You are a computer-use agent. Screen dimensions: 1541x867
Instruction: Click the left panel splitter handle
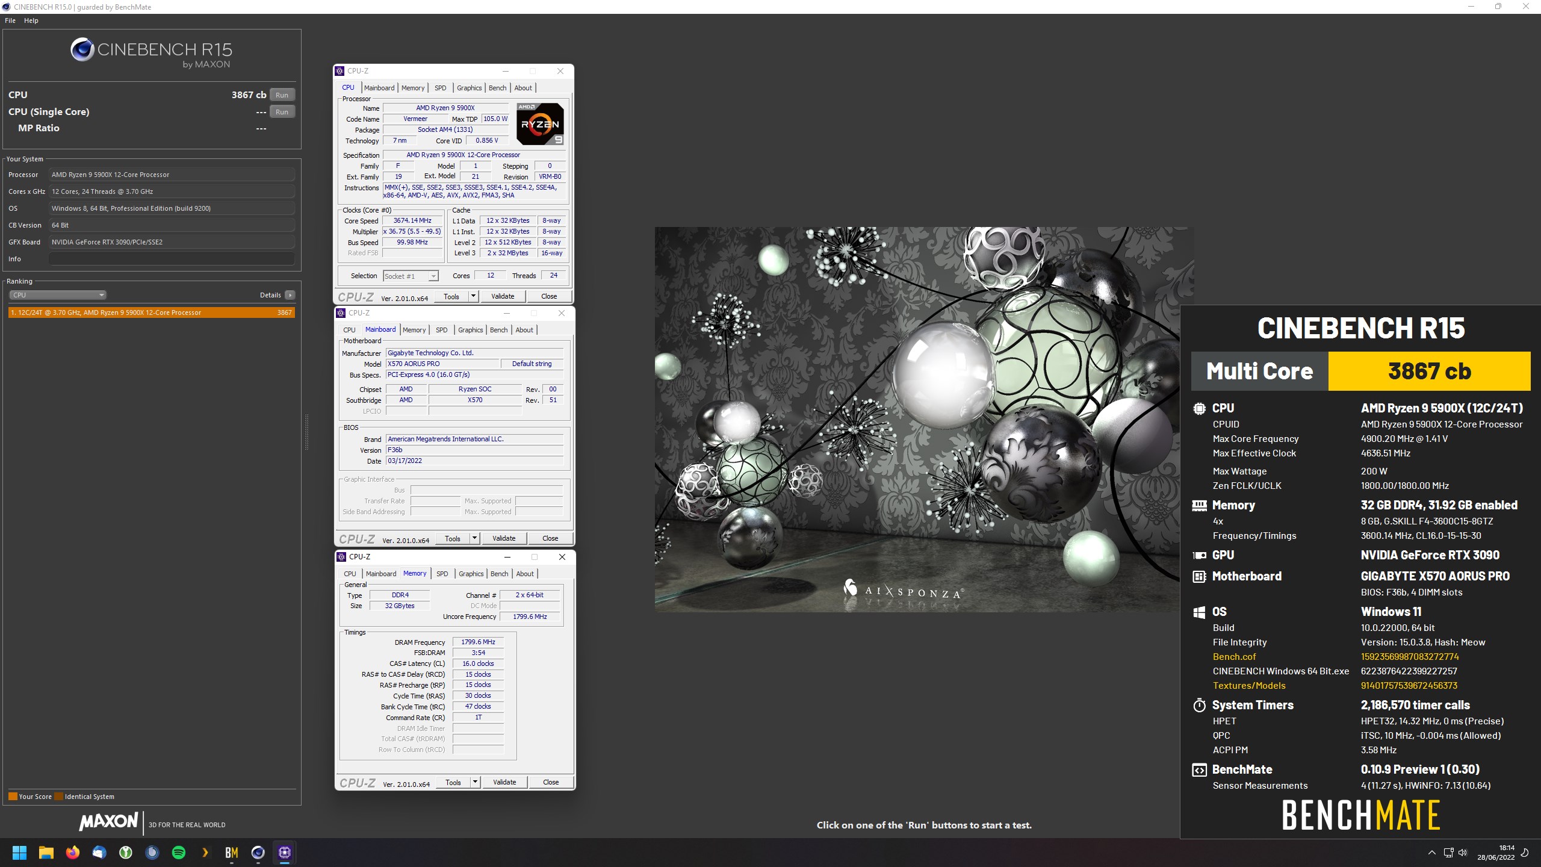(x=306, y=432)
